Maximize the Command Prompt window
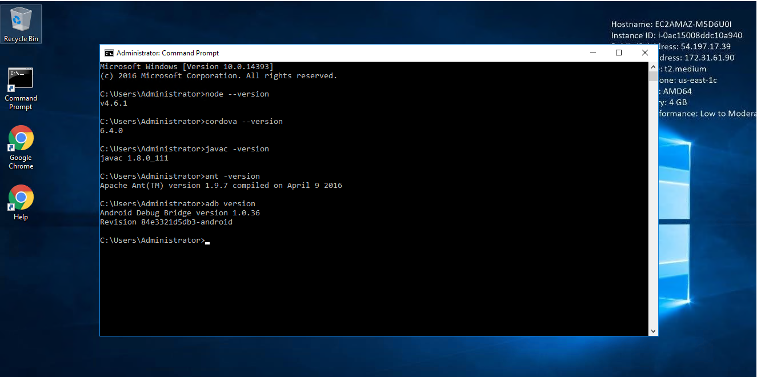The height and width of the screenshot is (377, 757). tap(619, 53)
